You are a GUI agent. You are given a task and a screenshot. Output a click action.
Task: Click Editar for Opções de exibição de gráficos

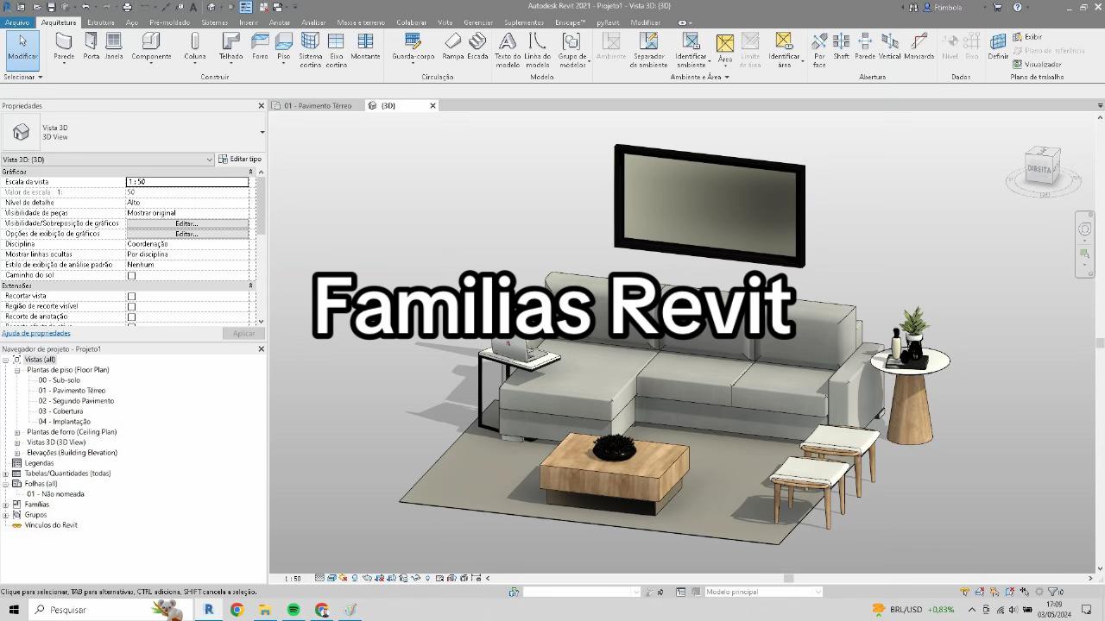pyautogui.click(x=187, y=234)
